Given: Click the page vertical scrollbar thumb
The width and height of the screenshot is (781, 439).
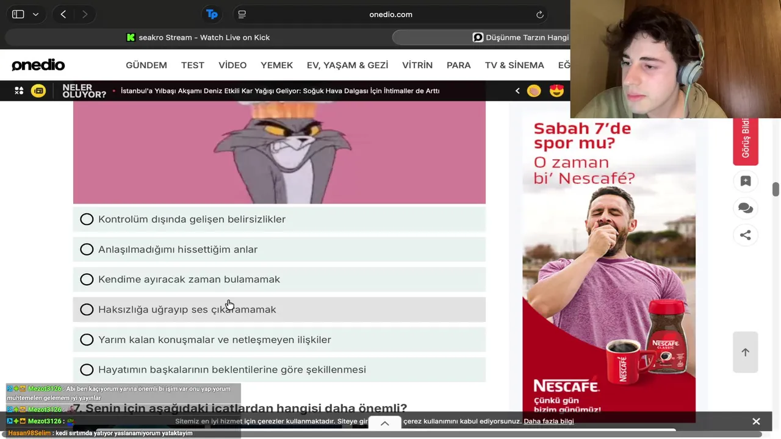Looking at the screenshot, I should pos(776,189).
